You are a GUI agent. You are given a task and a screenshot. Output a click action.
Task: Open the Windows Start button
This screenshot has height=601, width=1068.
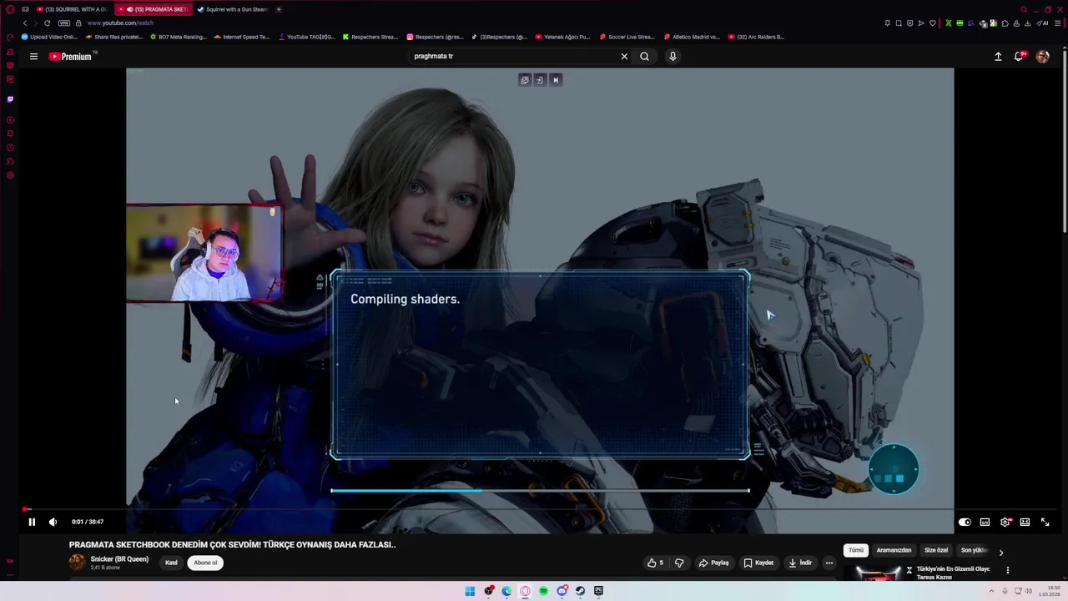pyautogui.click(x=470, y=591)
